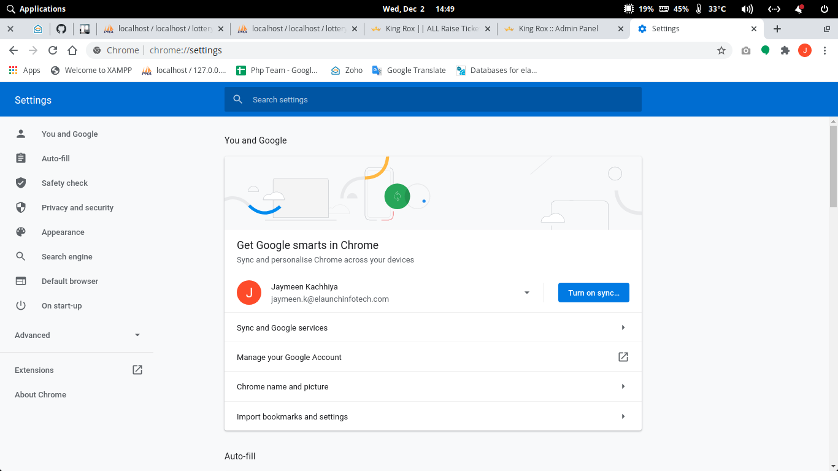Open Sync and Google services row

point(433,327)
